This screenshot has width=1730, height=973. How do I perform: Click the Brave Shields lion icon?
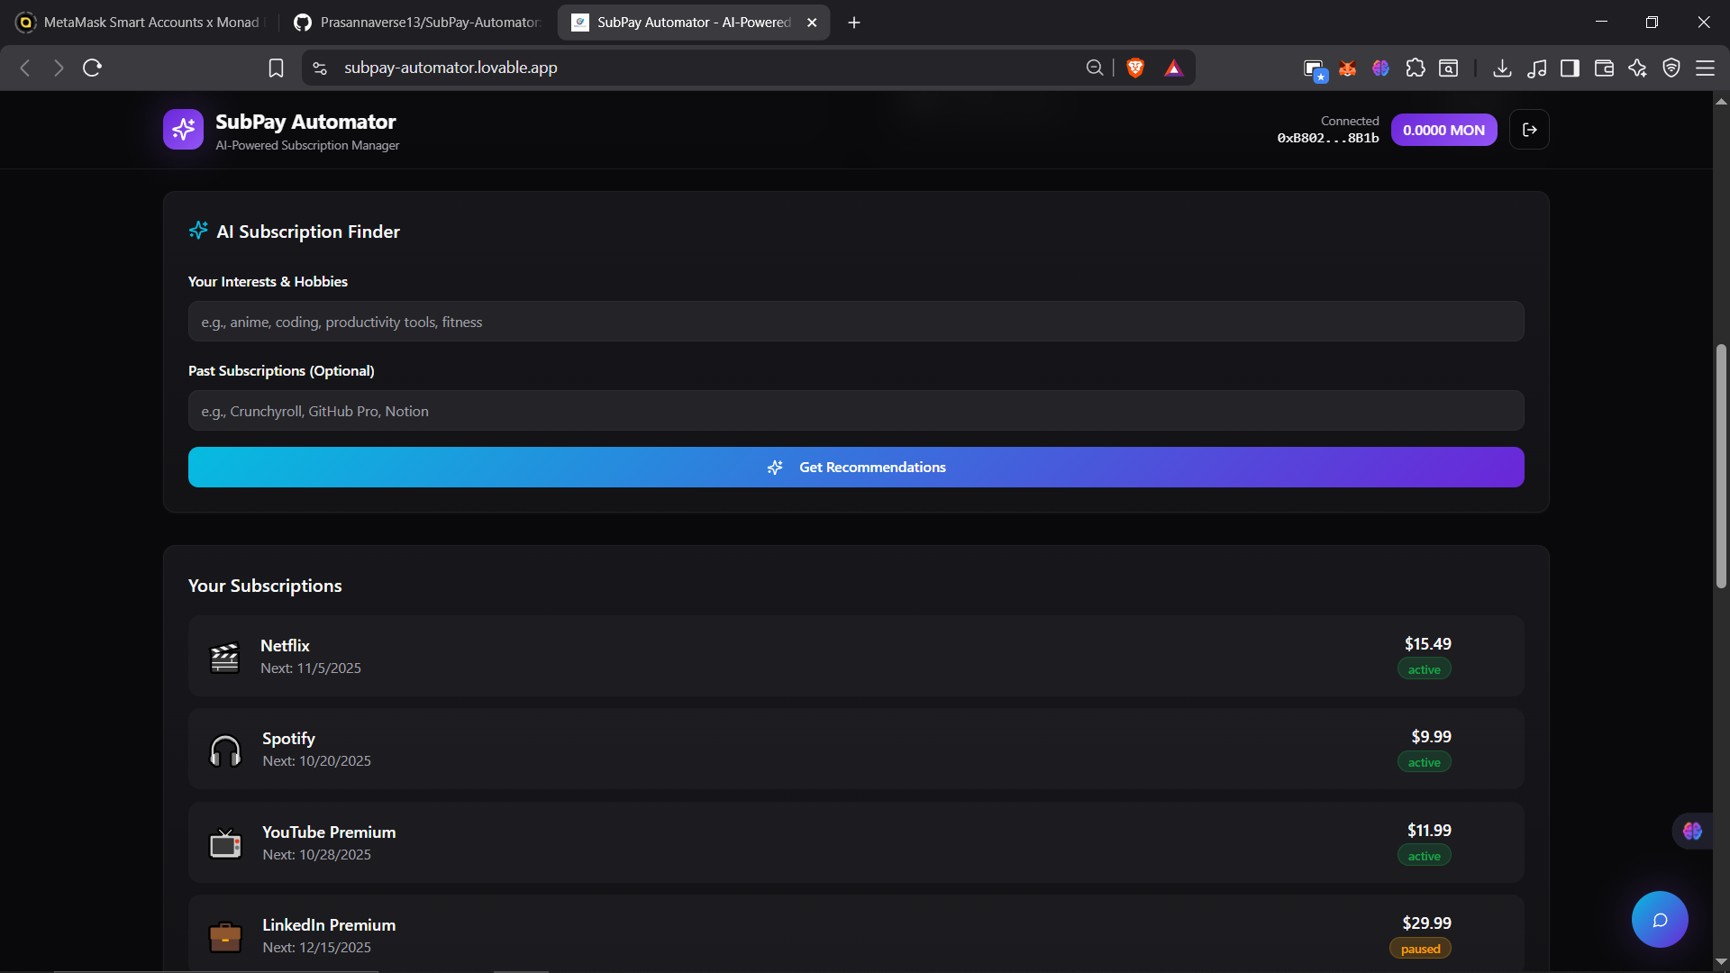click(1135, 68)
